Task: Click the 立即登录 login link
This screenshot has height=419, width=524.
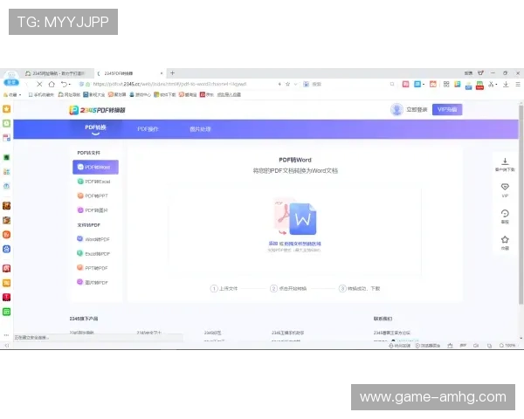Action: click(417, 110)
